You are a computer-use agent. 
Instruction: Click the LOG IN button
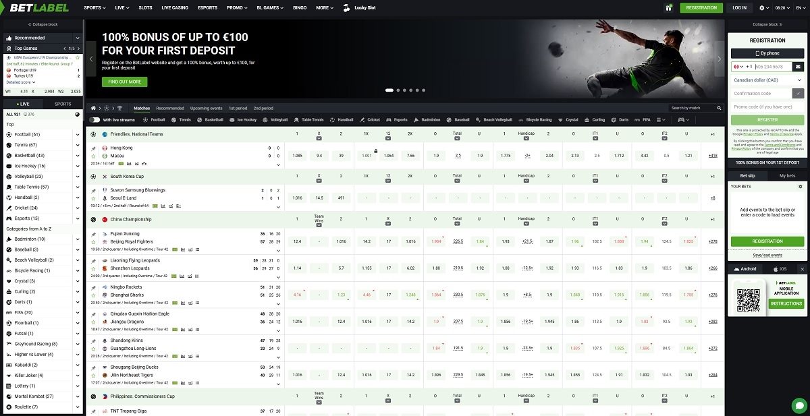click(x=739, y=7)
